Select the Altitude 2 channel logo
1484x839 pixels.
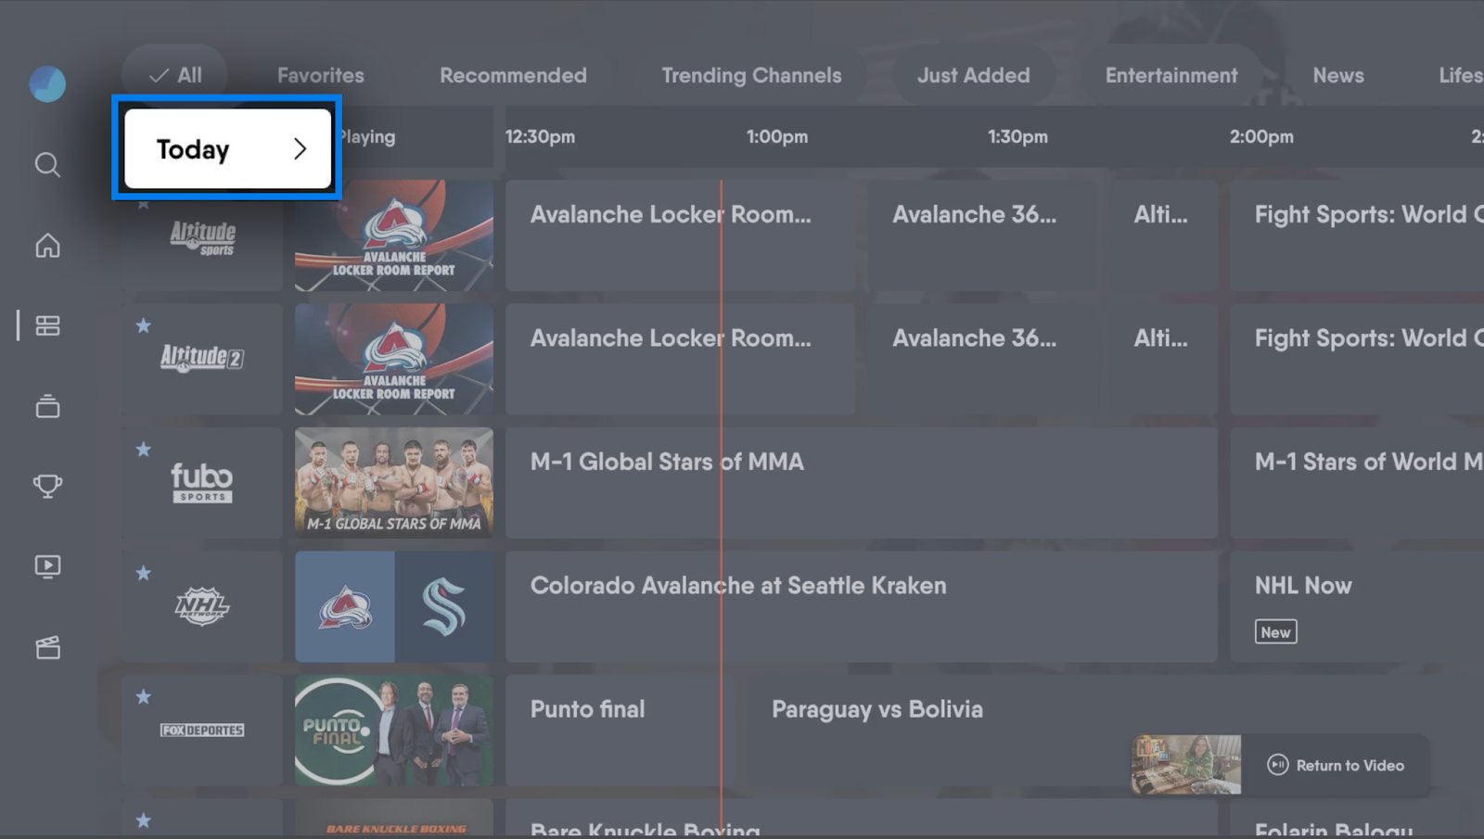[202, 358]
